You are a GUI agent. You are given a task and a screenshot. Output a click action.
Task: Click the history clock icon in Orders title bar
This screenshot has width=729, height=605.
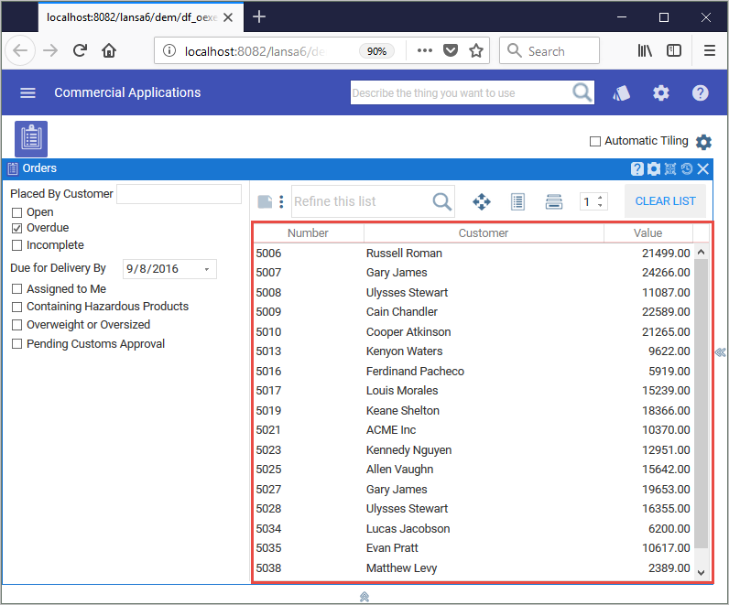(687, 168)
